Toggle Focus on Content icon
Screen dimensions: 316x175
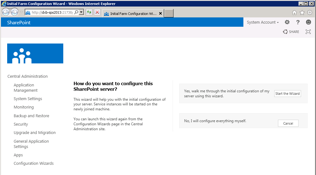(x=308, y=31)
